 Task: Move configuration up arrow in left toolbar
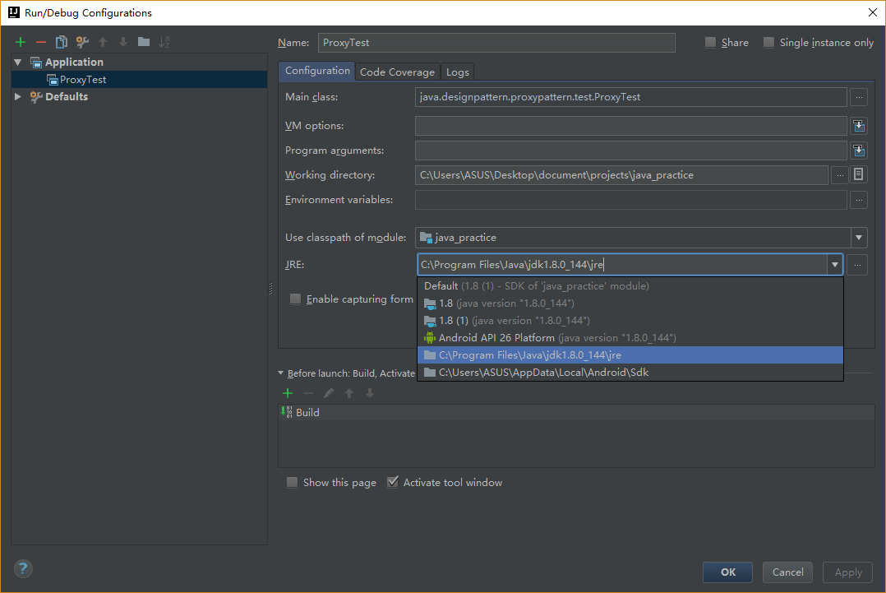tap(102, 42)
